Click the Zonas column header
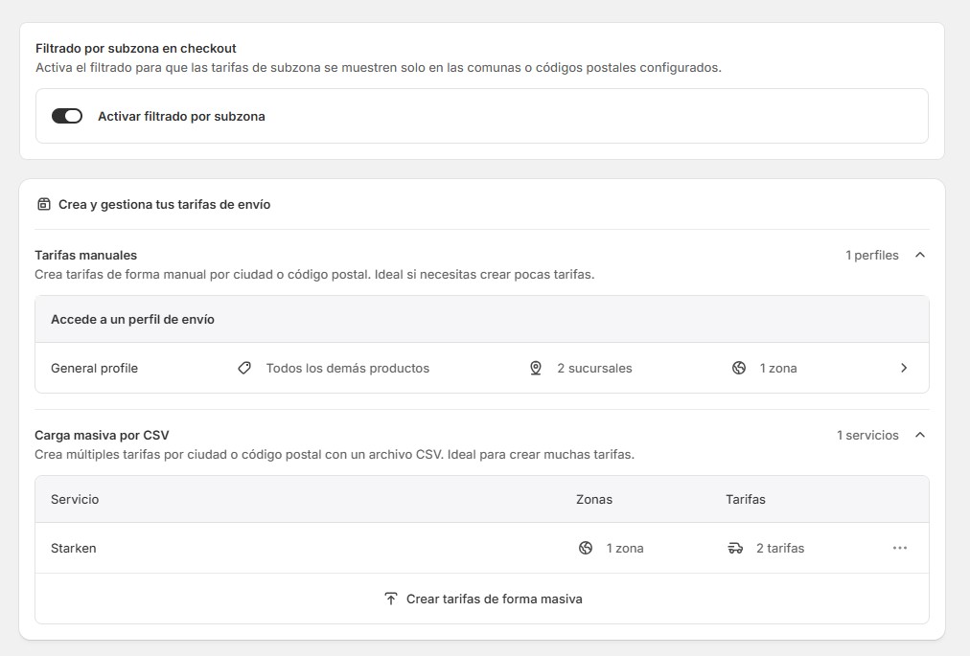 pos(594,499)
